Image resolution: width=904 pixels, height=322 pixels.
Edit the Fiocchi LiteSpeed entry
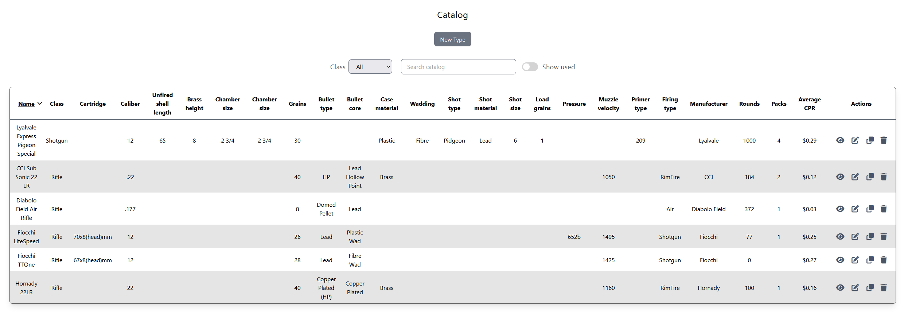[855, 237]
